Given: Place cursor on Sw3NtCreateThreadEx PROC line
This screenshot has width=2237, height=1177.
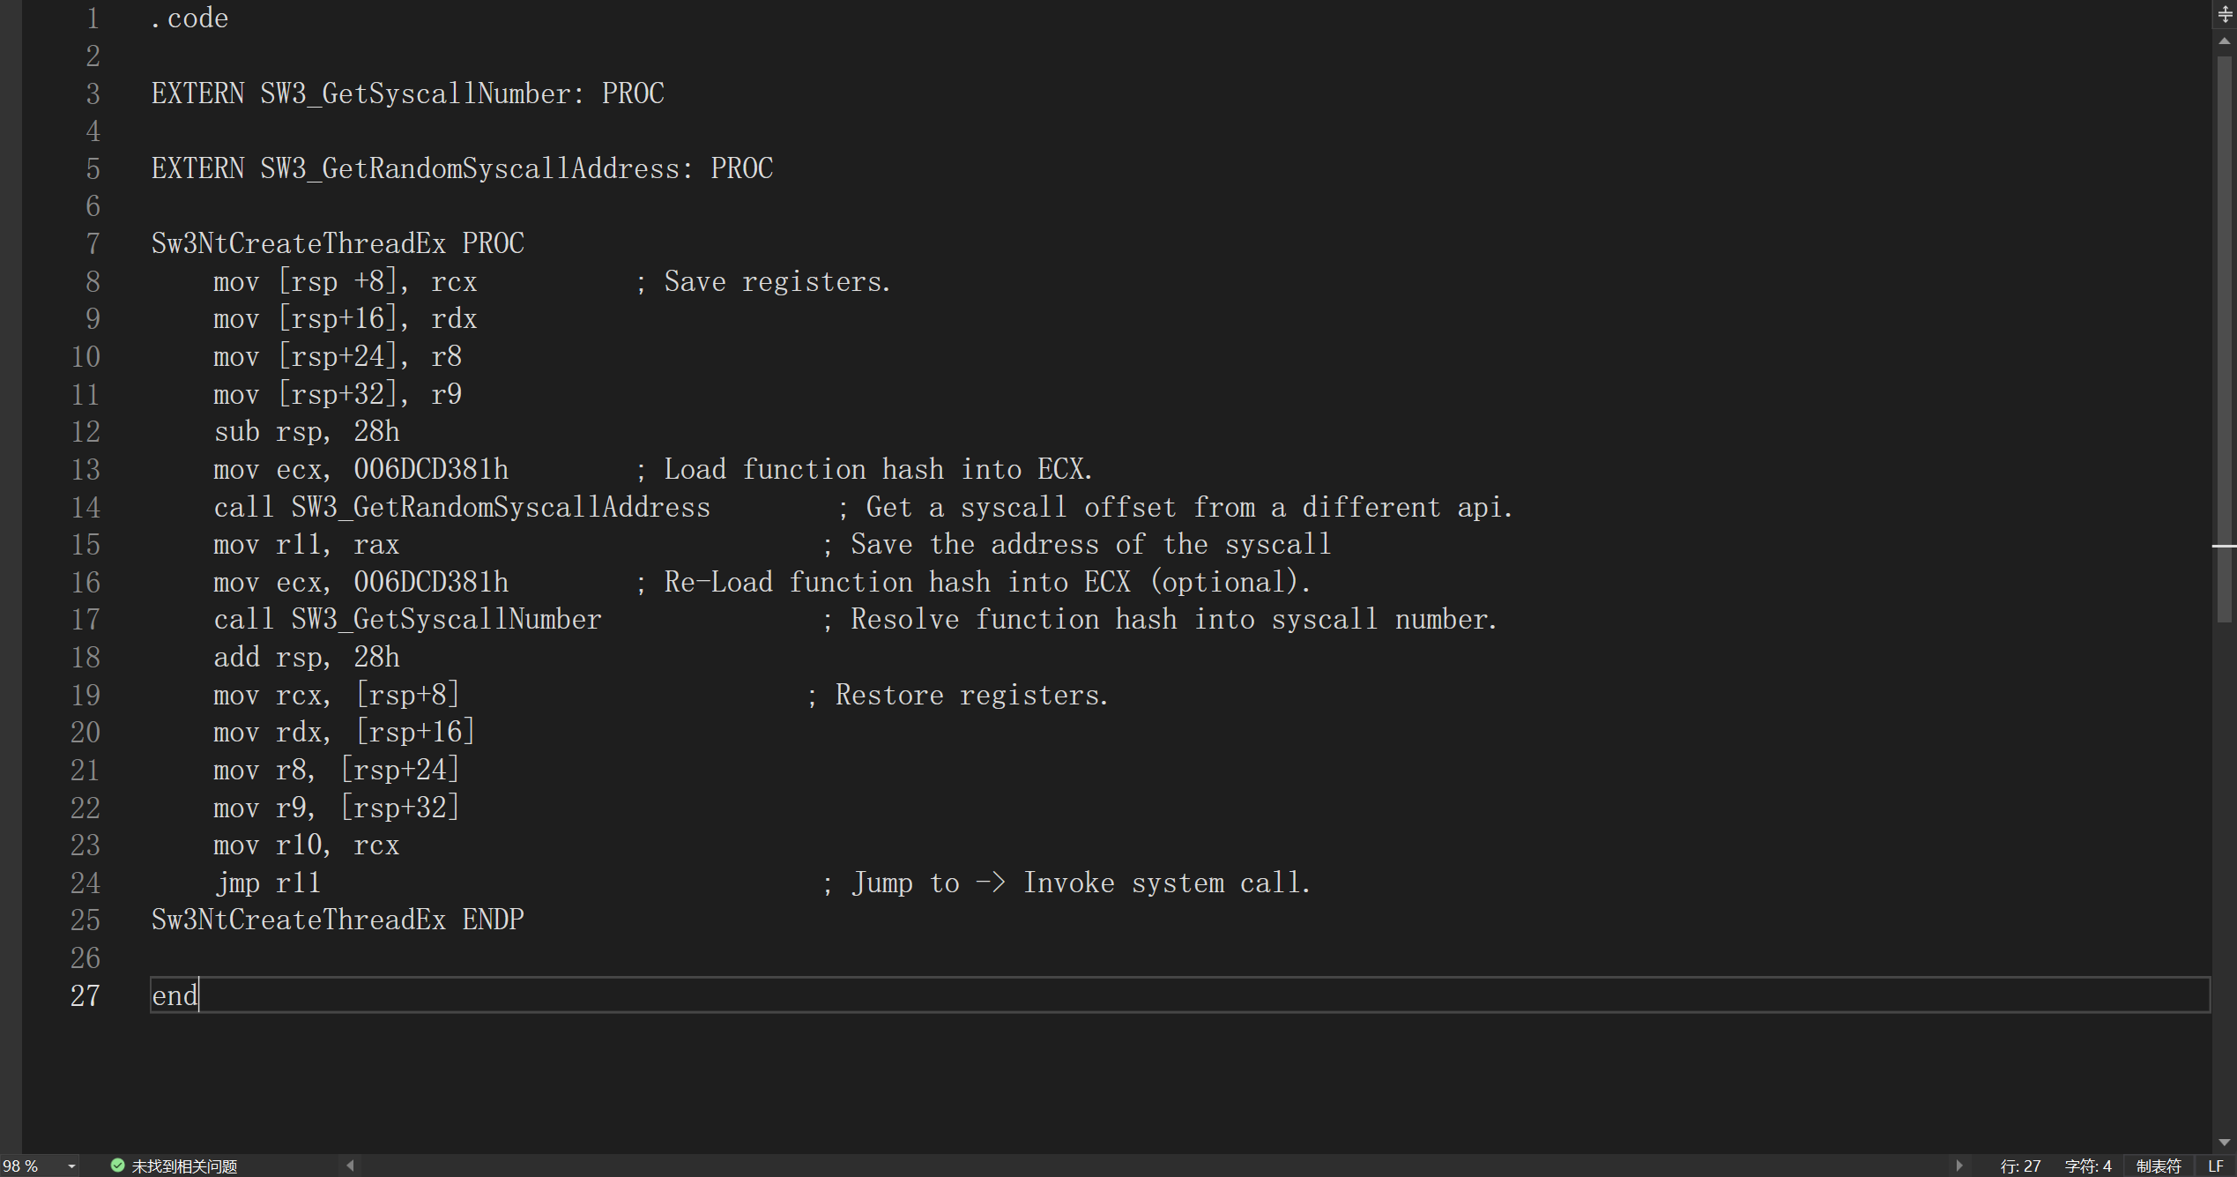Looking at the screenshot, I should [338, 244].
